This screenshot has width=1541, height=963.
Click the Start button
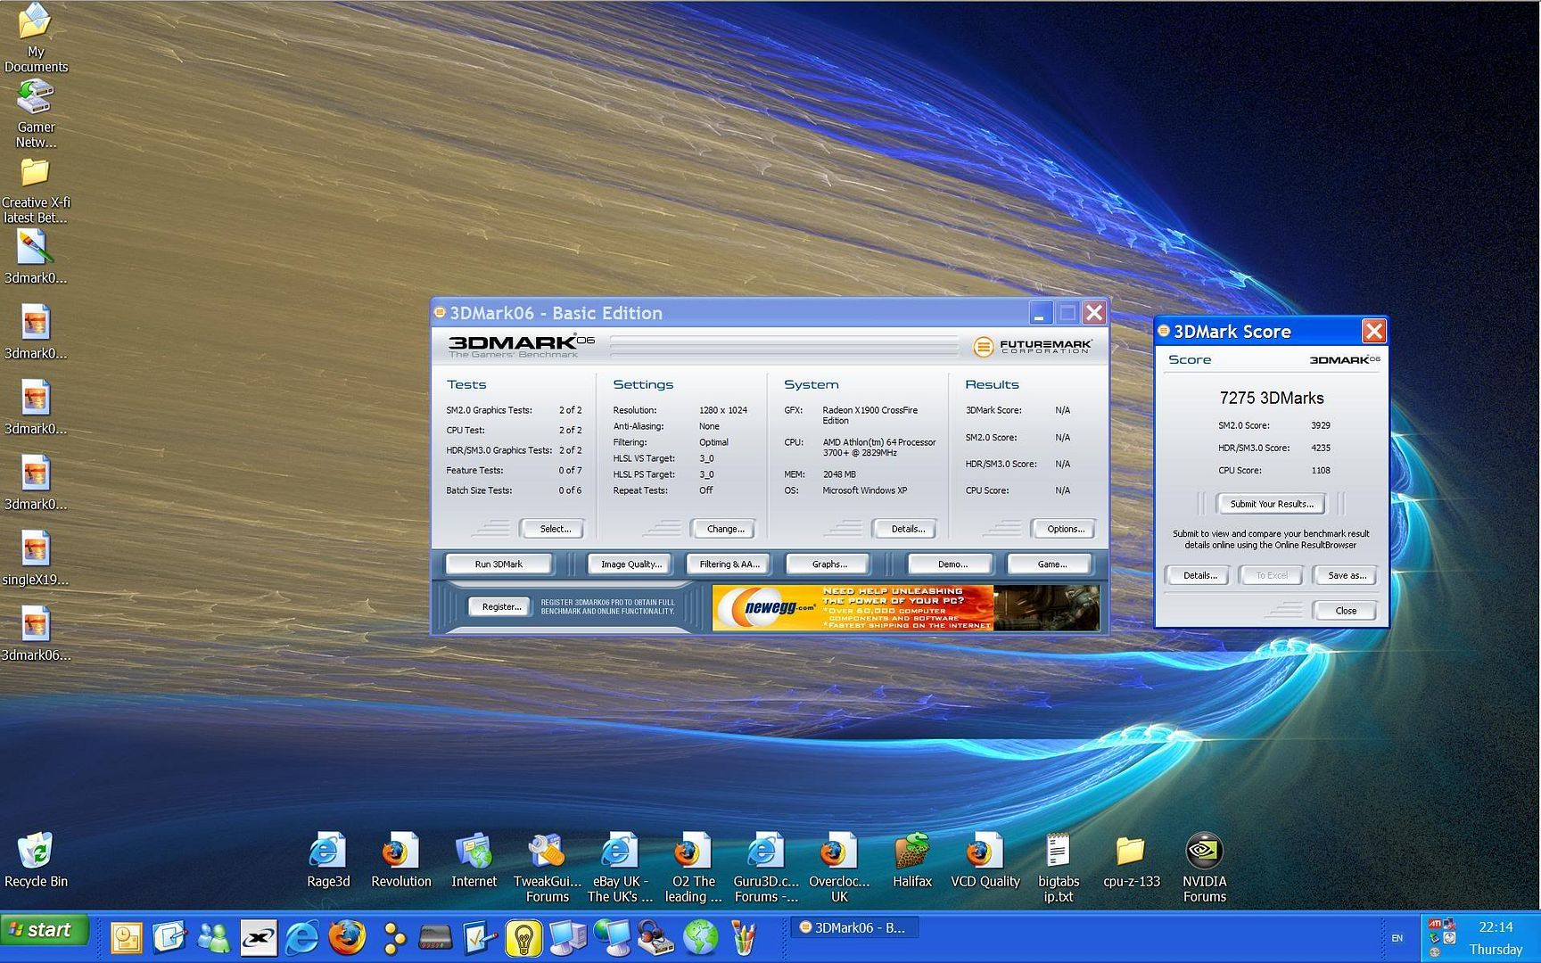(44, 930)
